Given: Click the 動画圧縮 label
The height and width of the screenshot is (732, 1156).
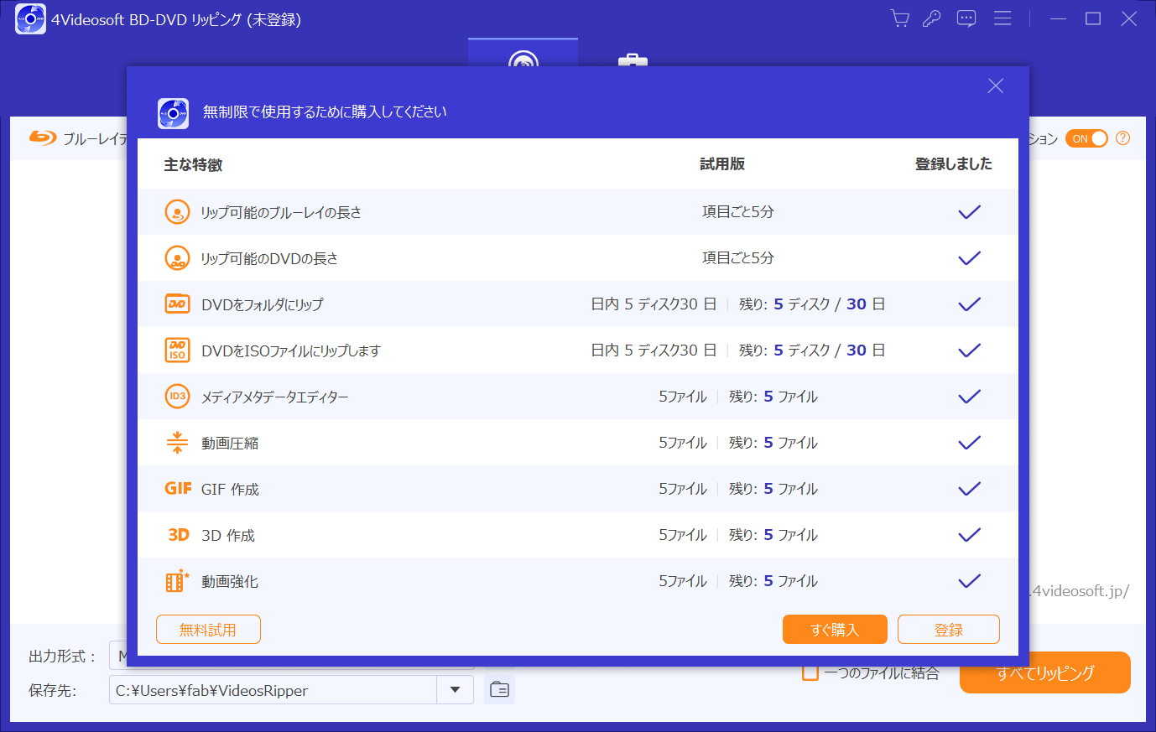Looking at the screenshot, I should pyautogui.click(x=230, y=443).
